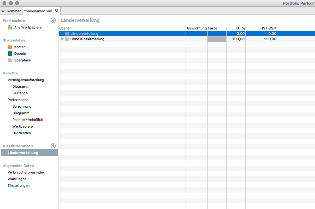Open Verbraucherpreisindex in the sidebar
Screen dimensions: 315x209
pyautogui.click(x=26, y=172)
